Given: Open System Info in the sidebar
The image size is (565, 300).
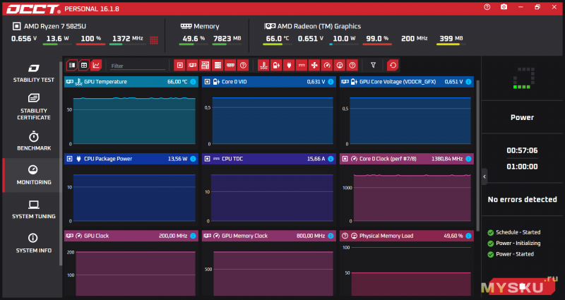Looking at the screenshot, I should 33,243.
